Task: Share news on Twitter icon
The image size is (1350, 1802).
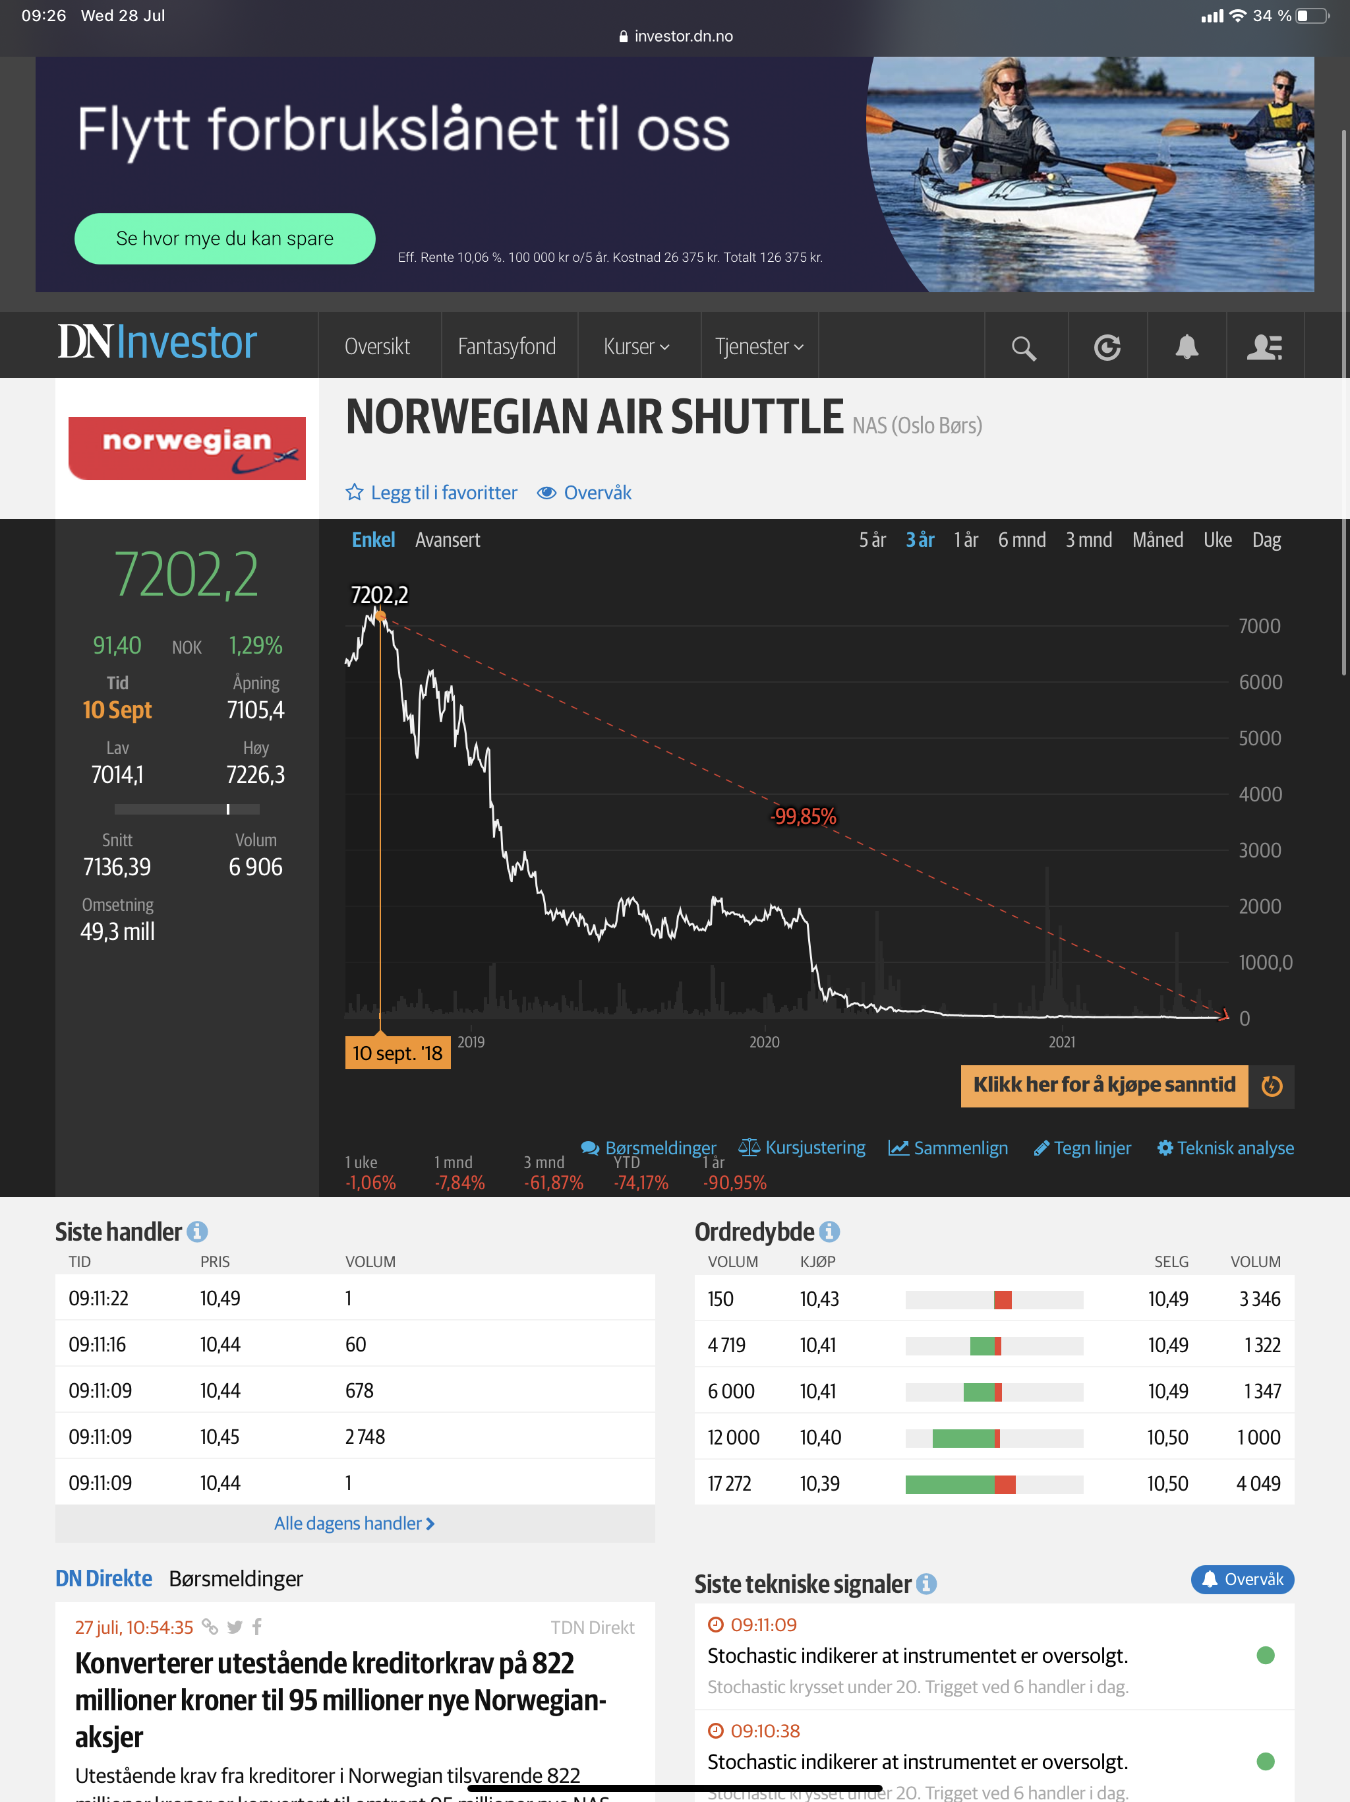Action: point(235,1627)
